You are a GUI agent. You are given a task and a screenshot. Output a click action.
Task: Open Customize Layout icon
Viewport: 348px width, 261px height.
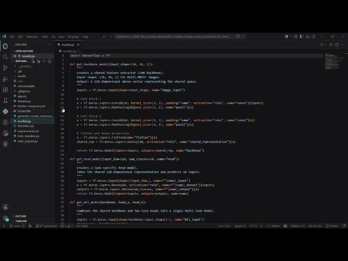pos(296,36)
